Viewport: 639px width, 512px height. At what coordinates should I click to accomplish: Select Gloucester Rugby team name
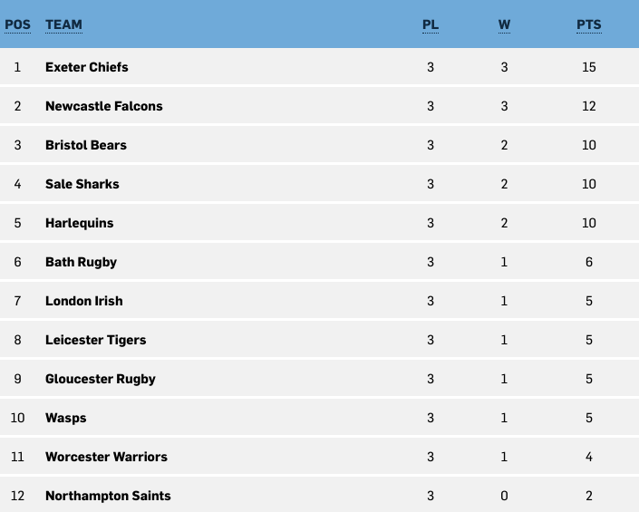(x=101, y=379)
